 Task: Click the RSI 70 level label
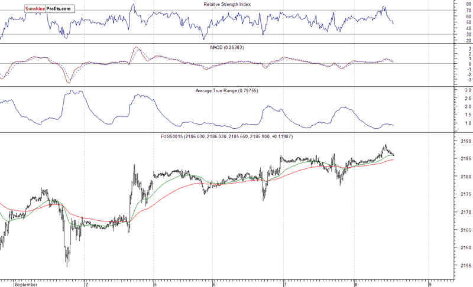coord(469,11)
